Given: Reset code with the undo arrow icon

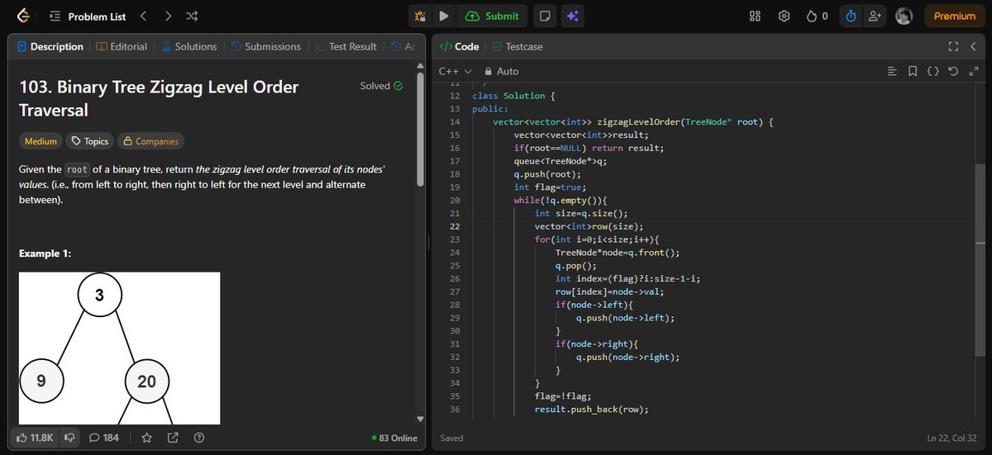Looking at the screenshot, I should click(x=953, y=72).
